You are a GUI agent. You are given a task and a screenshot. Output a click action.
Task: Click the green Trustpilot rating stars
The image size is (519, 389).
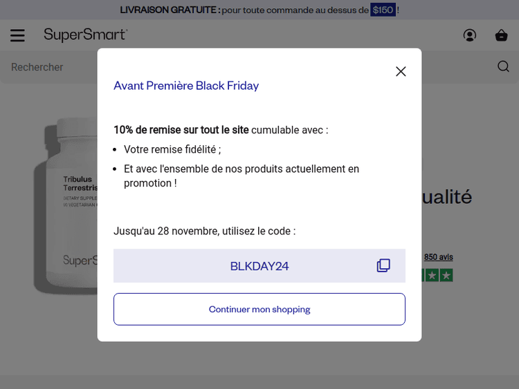pyautogui.click(x=437, y=275)
